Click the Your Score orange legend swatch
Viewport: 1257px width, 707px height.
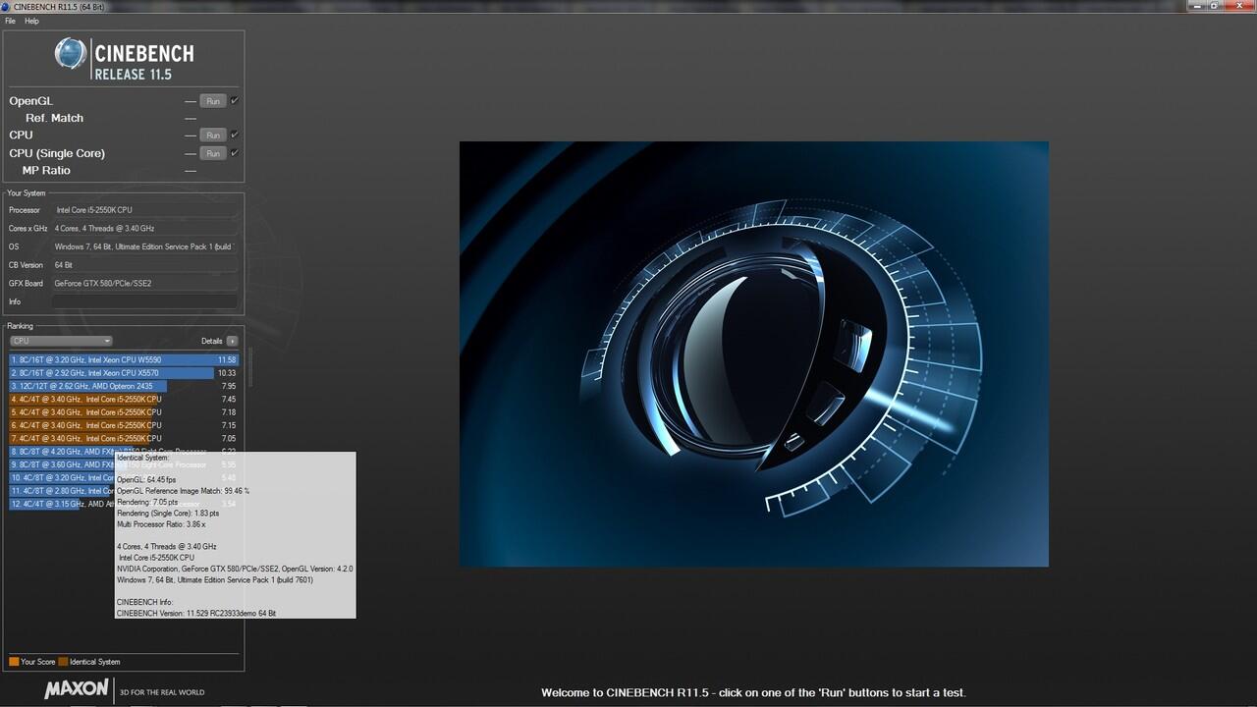coord(14,662)
